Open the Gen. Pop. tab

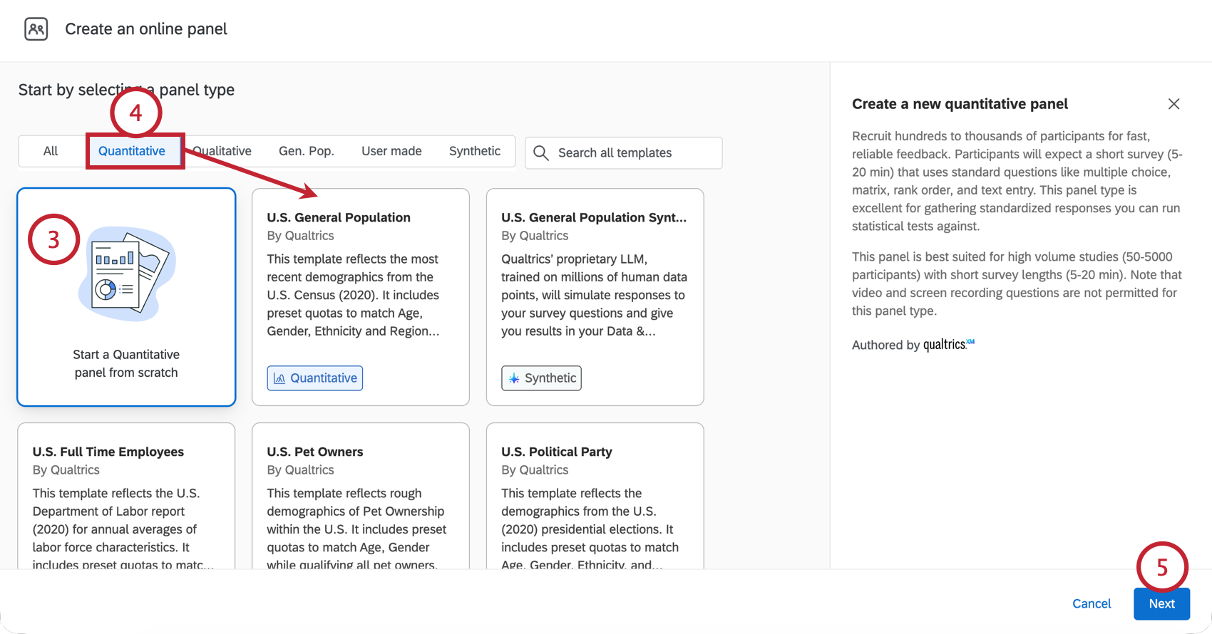[x=307, y=151]
